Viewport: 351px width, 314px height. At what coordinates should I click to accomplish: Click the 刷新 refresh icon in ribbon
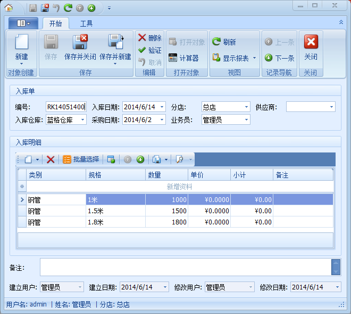click(x=216, y=42)
